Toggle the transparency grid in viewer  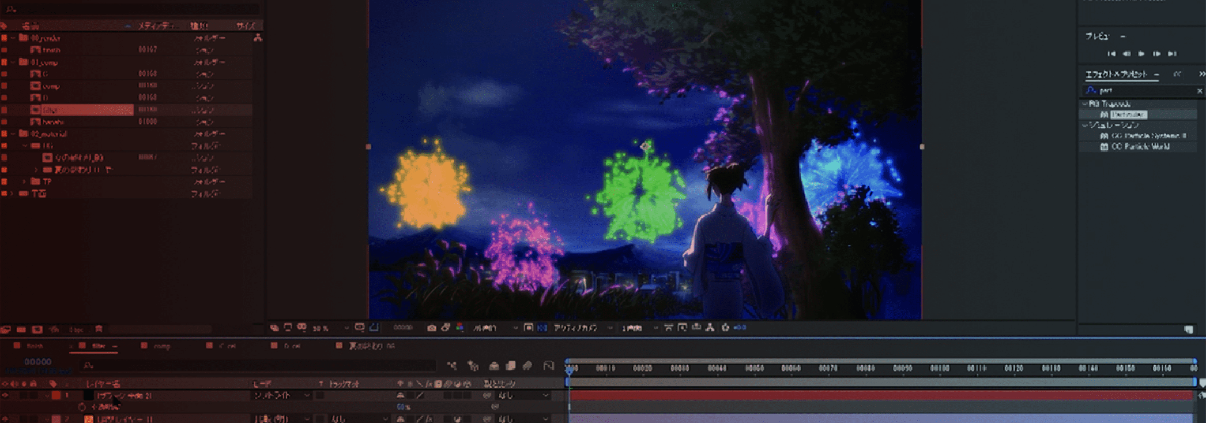(543, 328)
